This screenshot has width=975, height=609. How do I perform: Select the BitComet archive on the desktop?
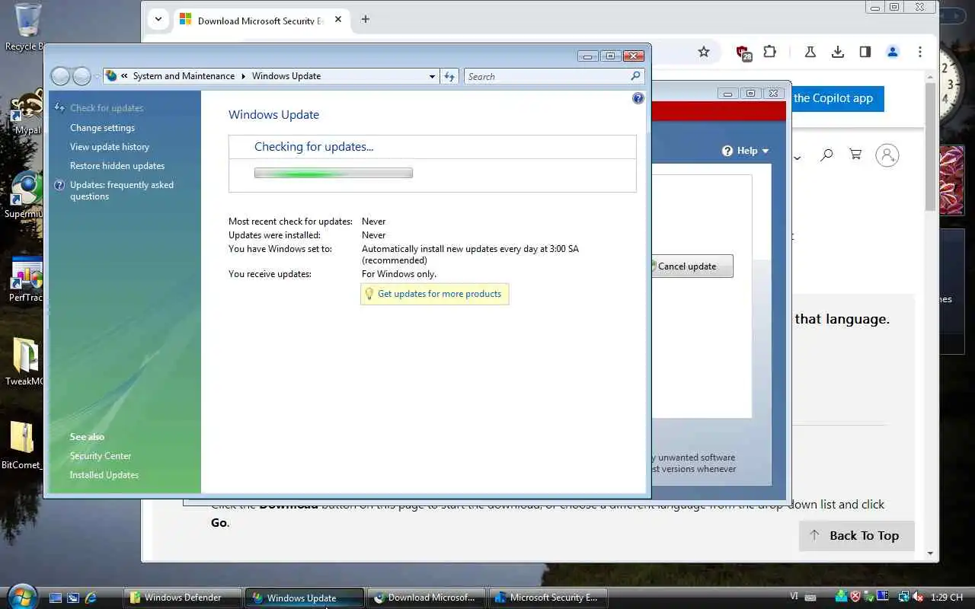21,446
